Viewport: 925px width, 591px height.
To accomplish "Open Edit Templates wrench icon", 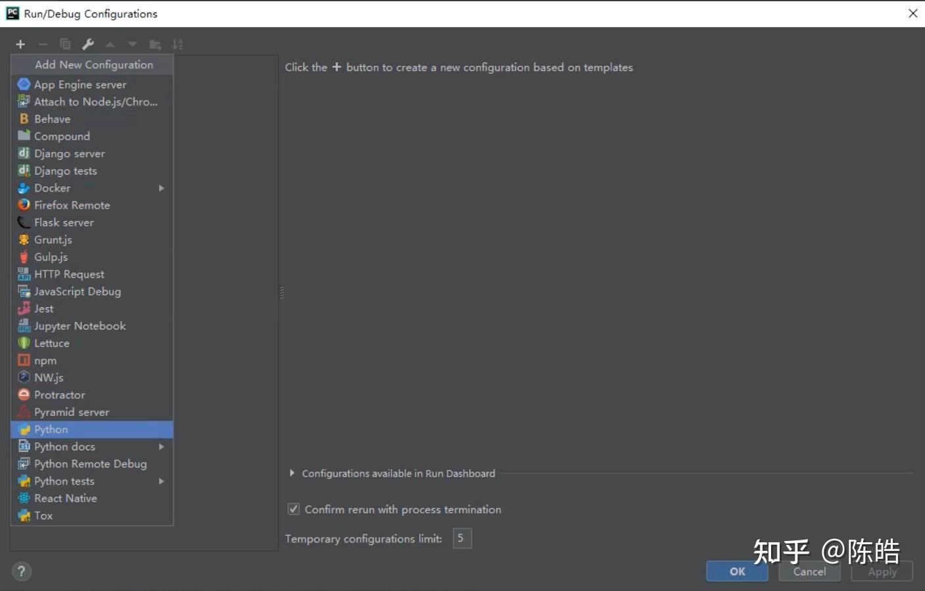I will pos(87,44).
